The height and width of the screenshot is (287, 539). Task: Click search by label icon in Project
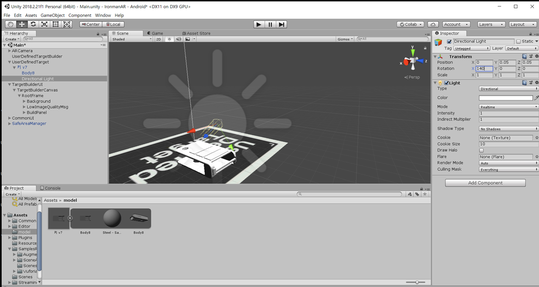[417, 194]
